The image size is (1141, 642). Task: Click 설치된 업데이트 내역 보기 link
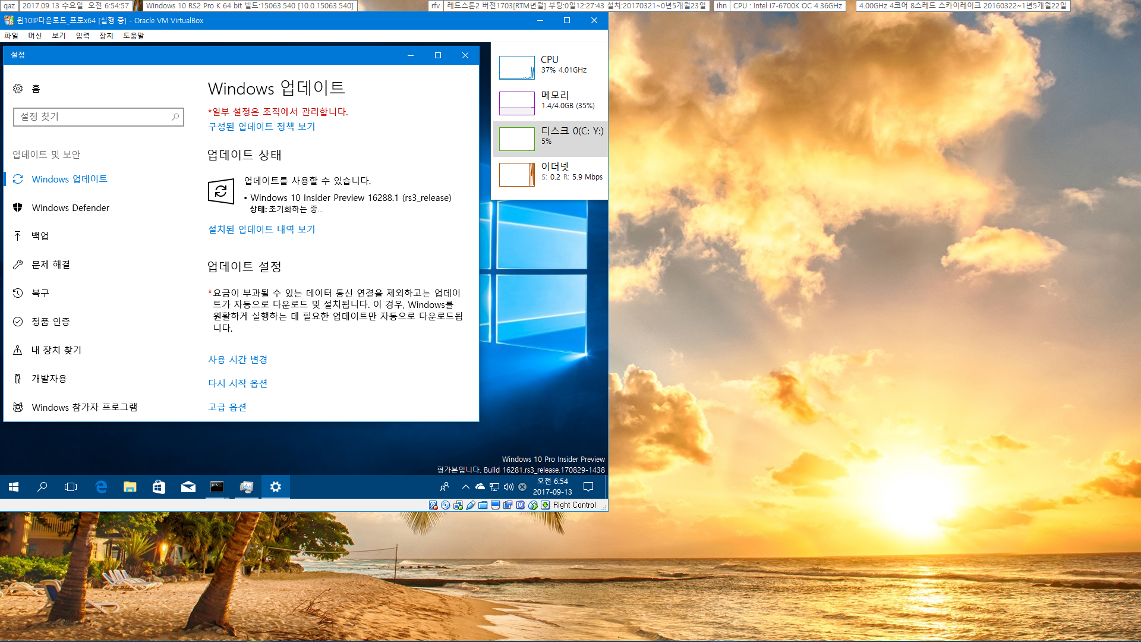[261, 229]
